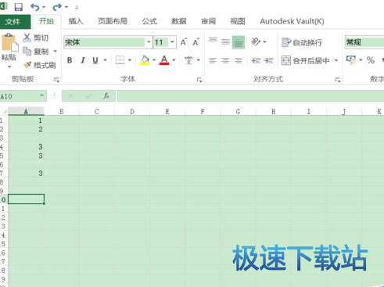Viewport: 384px width, 287px height.
Task: Open the 页面布局 ribbon tab
Action: [113, 21]
